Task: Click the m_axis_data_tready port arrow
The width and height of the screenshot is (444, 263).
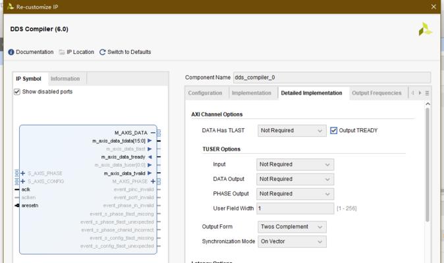Action: 150,156
